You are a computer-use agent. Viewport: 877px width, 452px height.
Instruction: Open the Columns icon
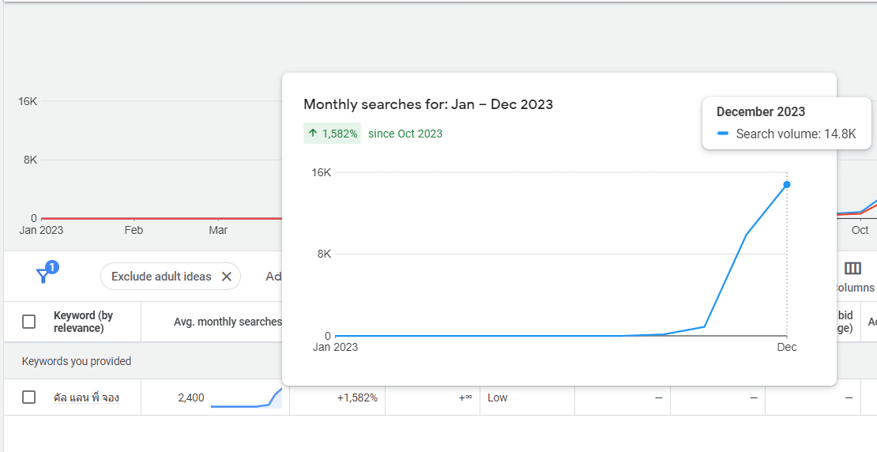coord(853,269)
